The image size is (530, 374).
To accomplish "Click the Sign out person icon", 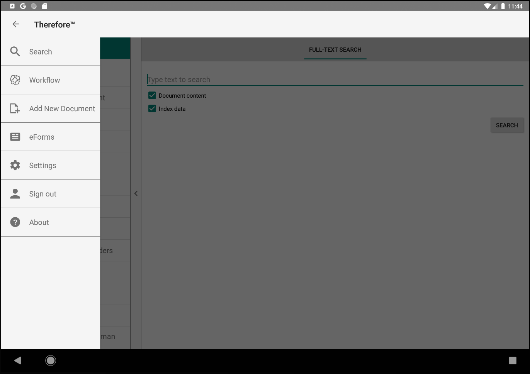I will click(15, 194).
